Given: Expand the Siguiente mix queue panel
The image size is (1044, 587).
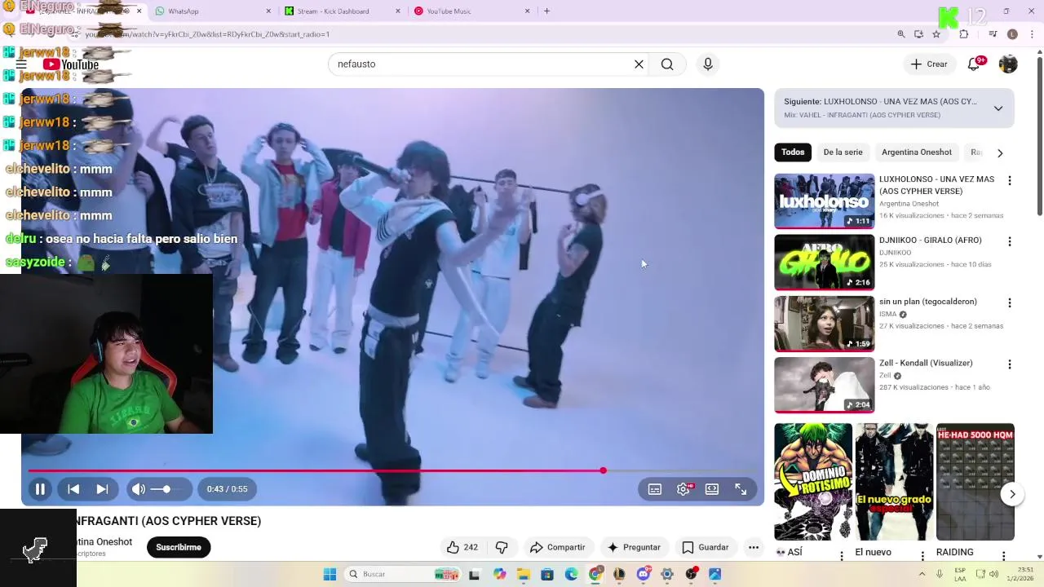Looking at the screenshot, I should click(x=998, y=108).
